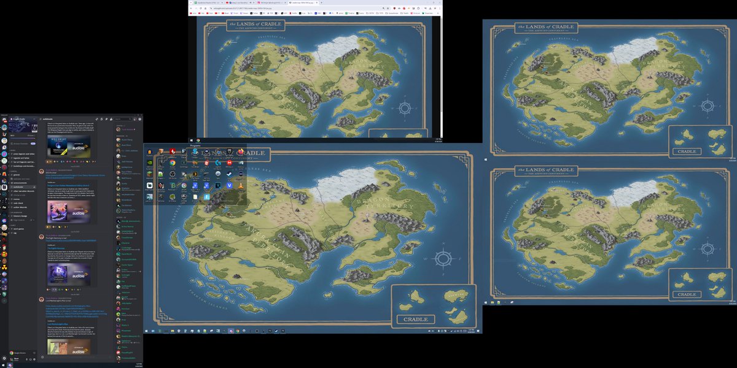The height and width of the screenshot is (368, 737).
Task: Open MEGAsync red M desktop icon
Action: tap(229, 163)
